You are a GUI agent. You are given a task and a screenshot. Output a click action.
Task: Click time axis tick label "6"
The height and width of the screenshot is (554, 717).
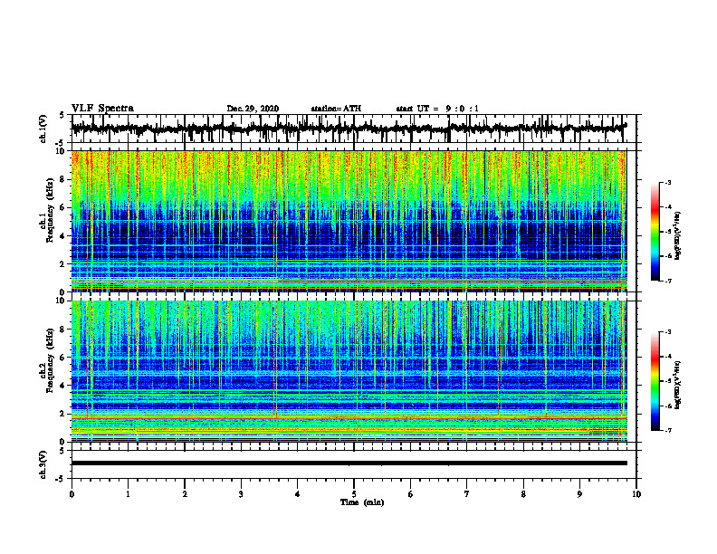pyautogui.click(x=411, y=494)
